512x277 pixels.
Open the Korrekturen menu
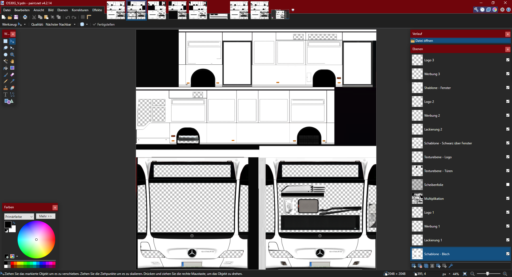click(x=80, y=10)
